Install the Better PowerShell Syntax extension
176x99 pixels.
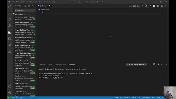point(33,50)
